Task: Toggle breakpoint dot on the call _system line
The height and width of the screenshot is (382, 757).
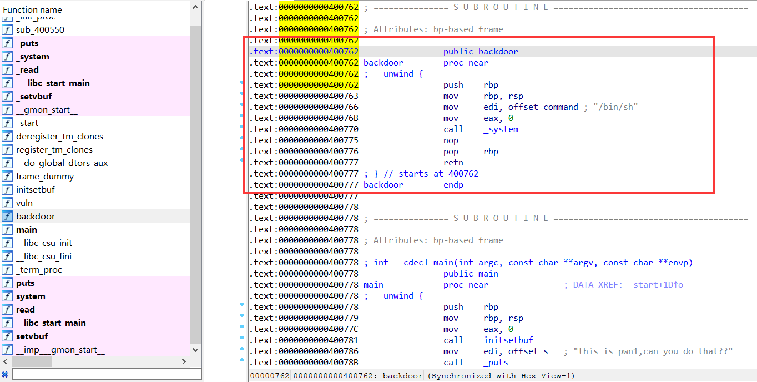Action: pos(243,129)
